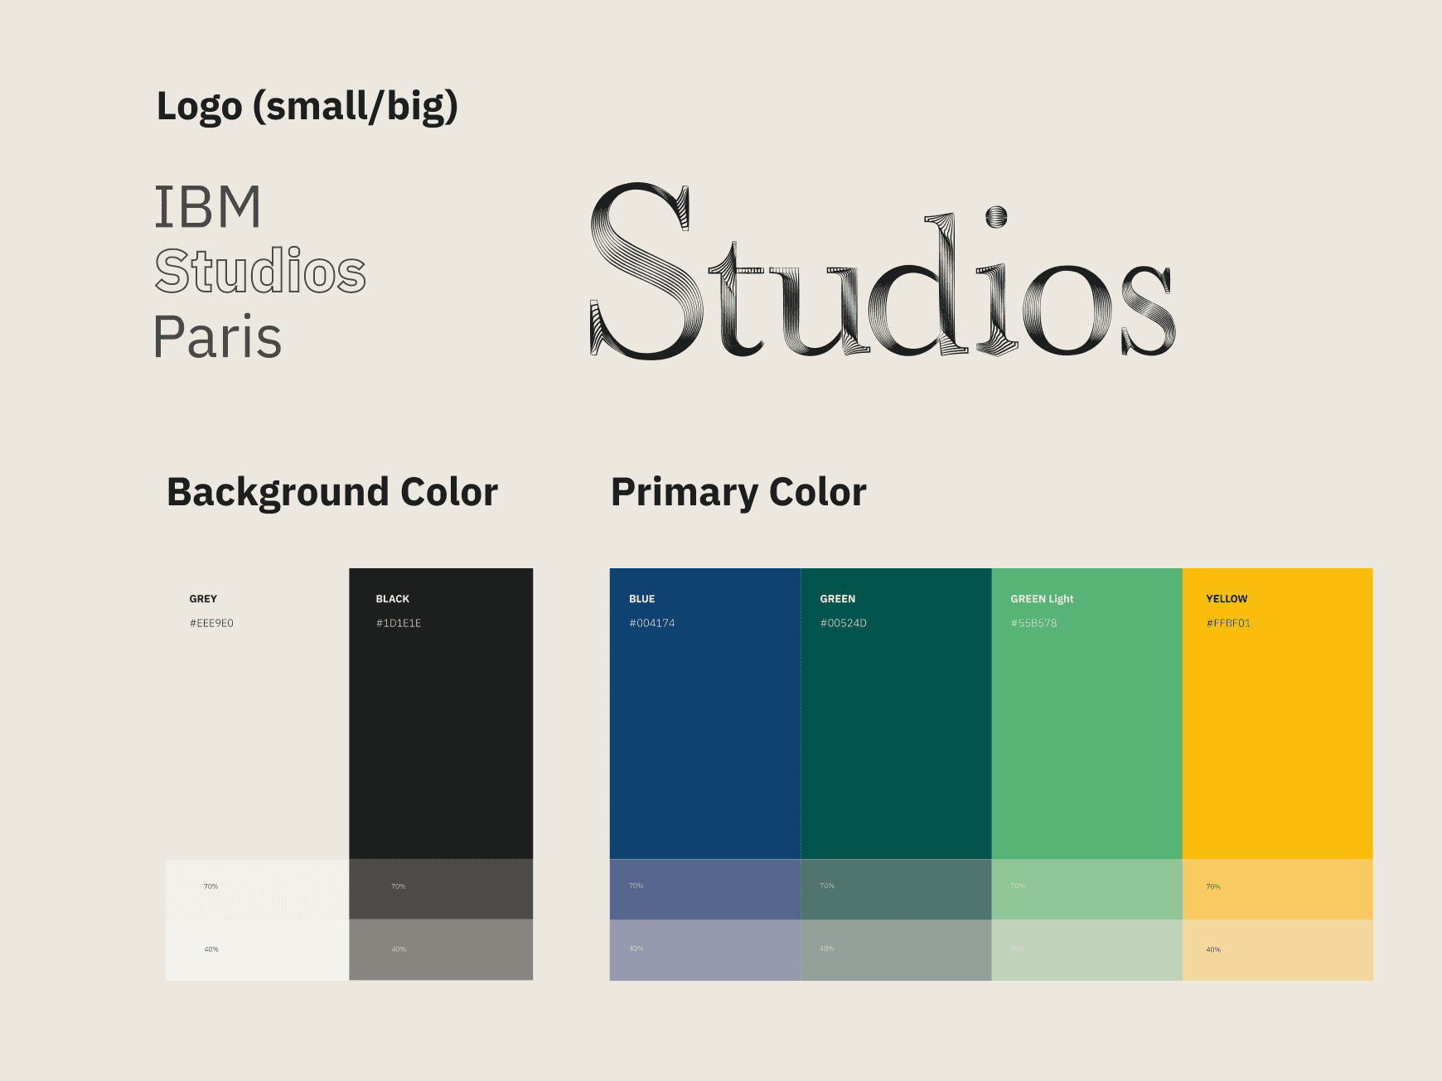Screen dimensions: 1442x1081
Task: Select the "IBM" line of the small logo
Action: pyautogui.click(x=208, y=207)
